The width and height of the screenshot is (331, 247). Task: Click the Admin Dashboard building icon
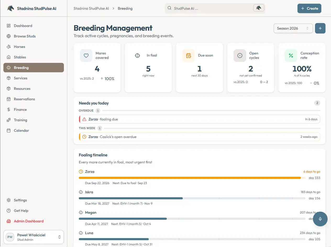[x=9, y=221]
